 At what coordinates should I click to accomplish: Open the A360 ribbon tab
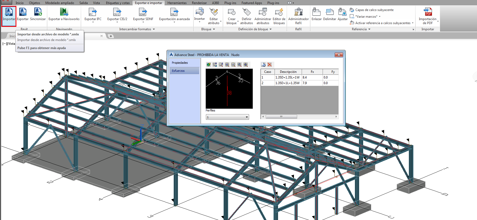pos(215,3)
